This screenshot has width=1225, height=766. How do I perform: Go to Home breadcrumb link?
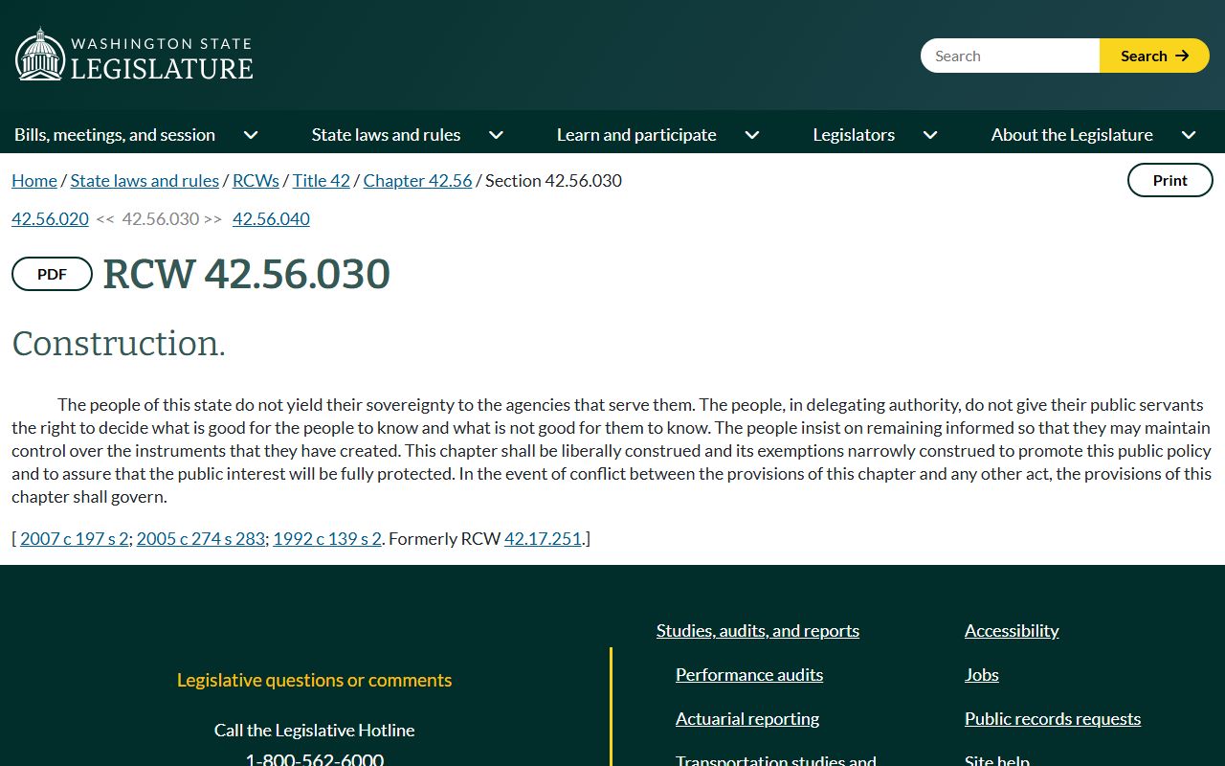click(x=34, y=180)
